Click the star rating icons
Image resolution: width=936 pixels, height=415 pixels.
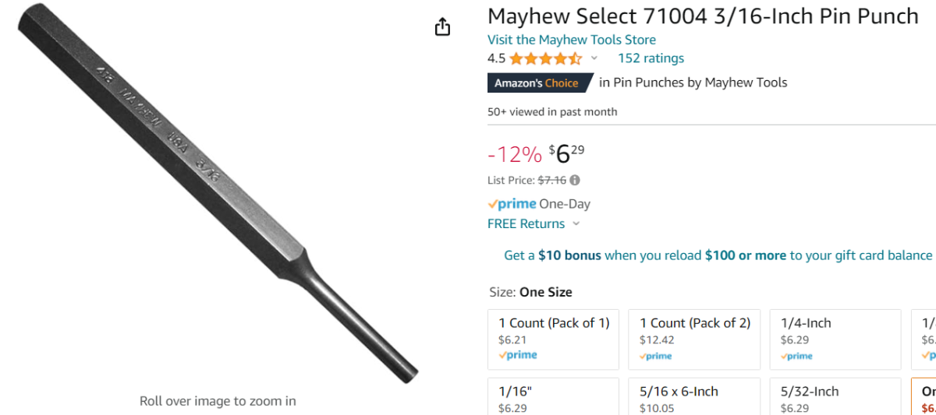(x=545, y=58)
